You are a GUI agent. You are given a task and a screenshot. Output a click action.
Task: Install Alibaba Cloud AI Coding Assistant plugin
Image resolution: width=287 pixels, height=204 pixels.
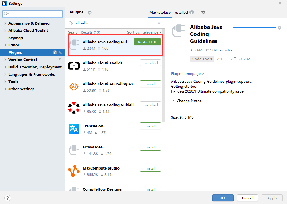(x=151, y=84)
